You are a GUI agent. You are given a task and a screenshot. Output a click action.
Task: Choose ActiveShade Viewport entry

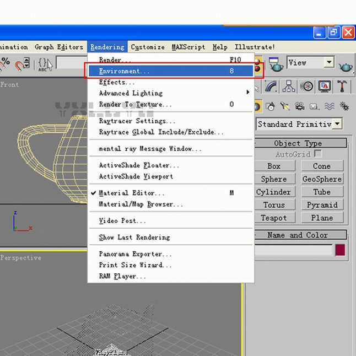point(171,176)
